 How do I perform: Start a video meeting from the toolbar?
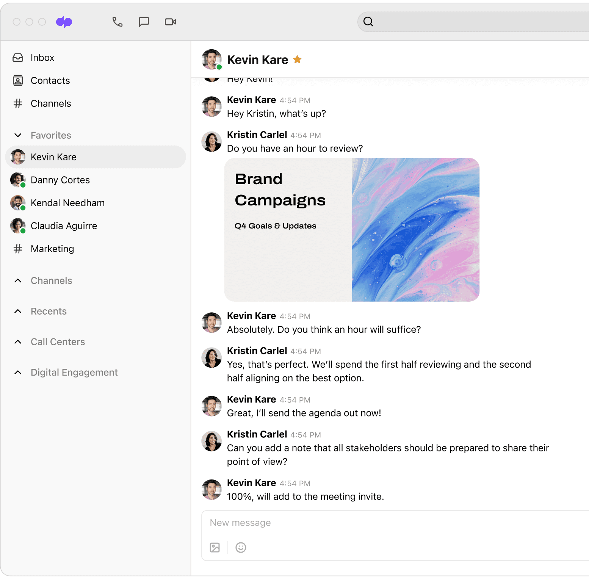[x=170, y=22]
